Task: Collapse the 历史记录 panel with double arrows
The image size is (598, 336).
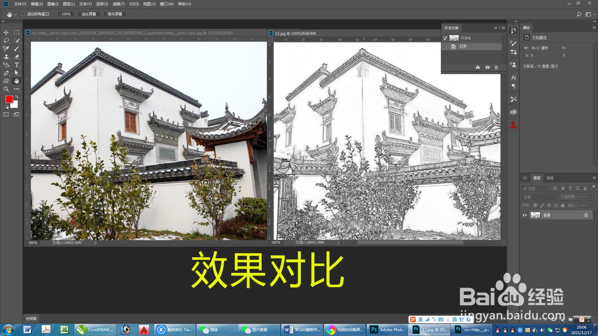Action: click(495, 28)
